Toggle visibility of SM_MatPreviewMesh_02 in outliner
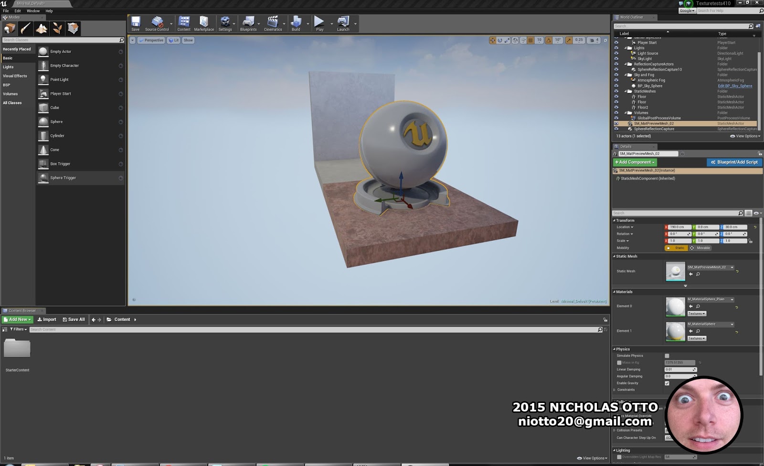The height and width of the screenshot is (466, 764). point(616,124)
